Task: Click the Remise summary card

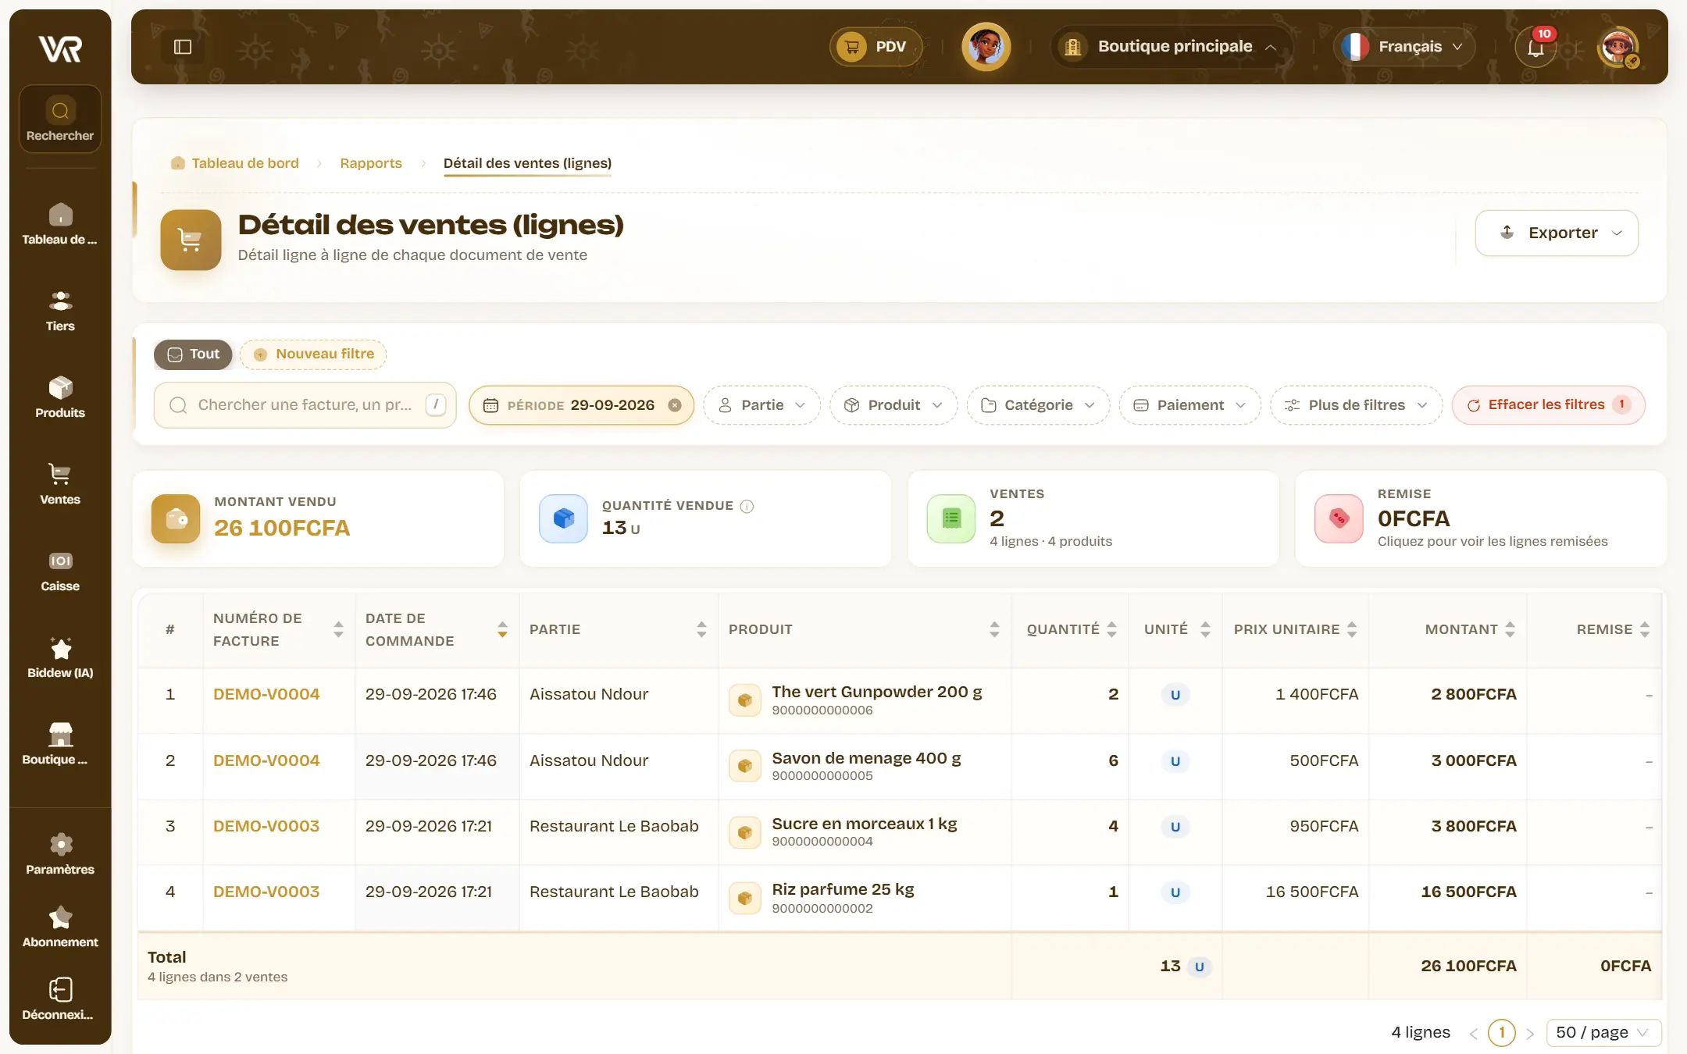Action: 1481,518
